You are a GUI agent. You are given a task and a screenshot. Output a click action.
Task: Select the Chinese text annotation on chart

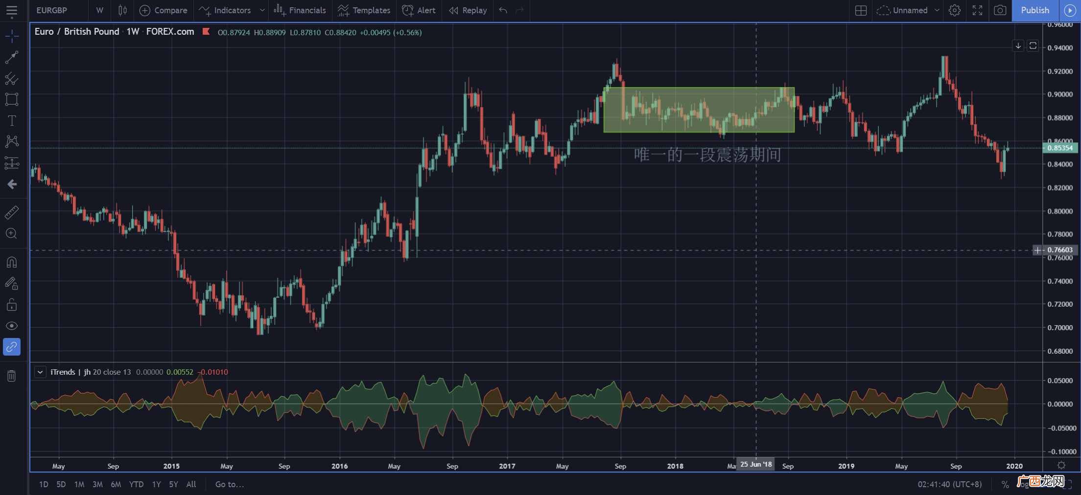pos(707,155)
